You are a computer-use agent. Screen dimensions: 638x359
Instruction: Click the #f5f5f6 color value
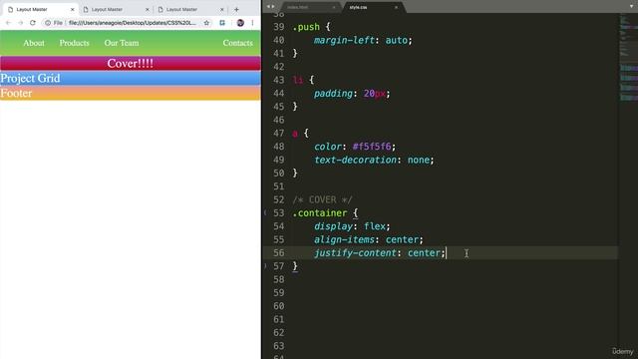click(x=372, y=147)
